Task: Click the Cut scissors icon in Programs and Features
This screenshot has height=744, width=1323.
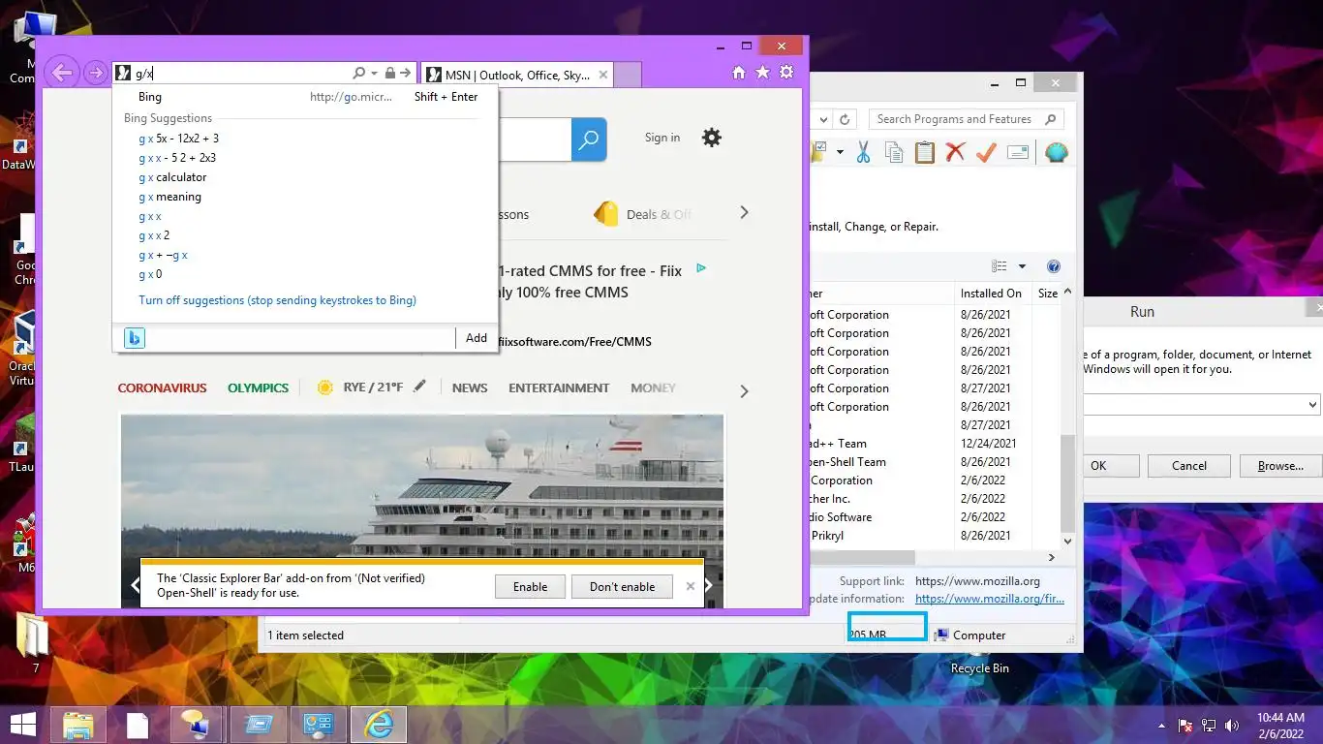Action: click(863, 152)
